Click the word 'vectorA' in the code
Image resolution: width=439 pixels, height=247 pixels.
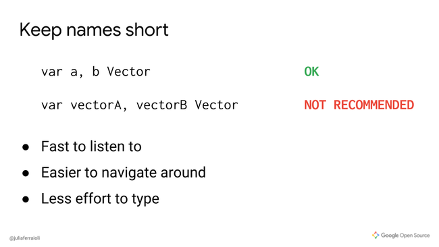coord(96,105)
